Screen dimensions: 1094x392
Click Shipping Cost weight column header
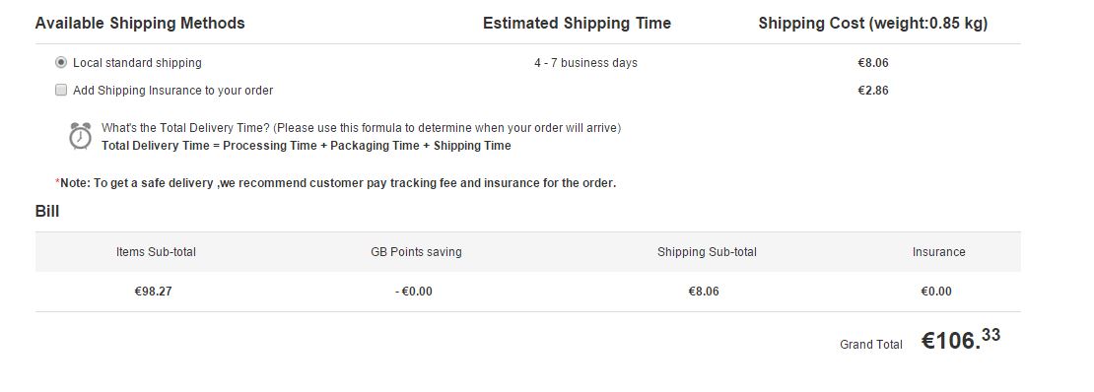pyautogui.click(x=873, y=23)
